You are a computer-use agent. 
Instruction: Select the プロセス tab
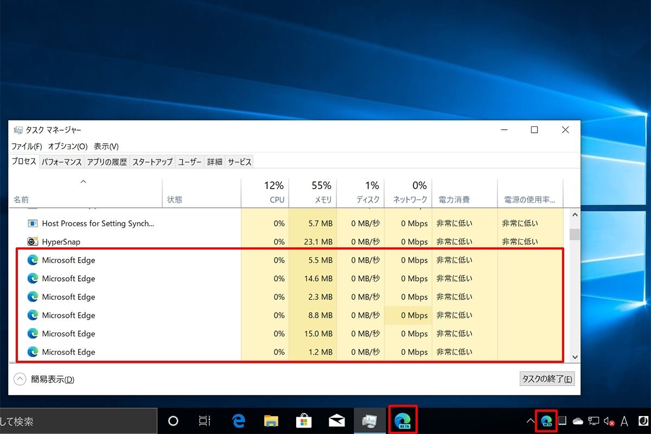click(x=24, y=162)
